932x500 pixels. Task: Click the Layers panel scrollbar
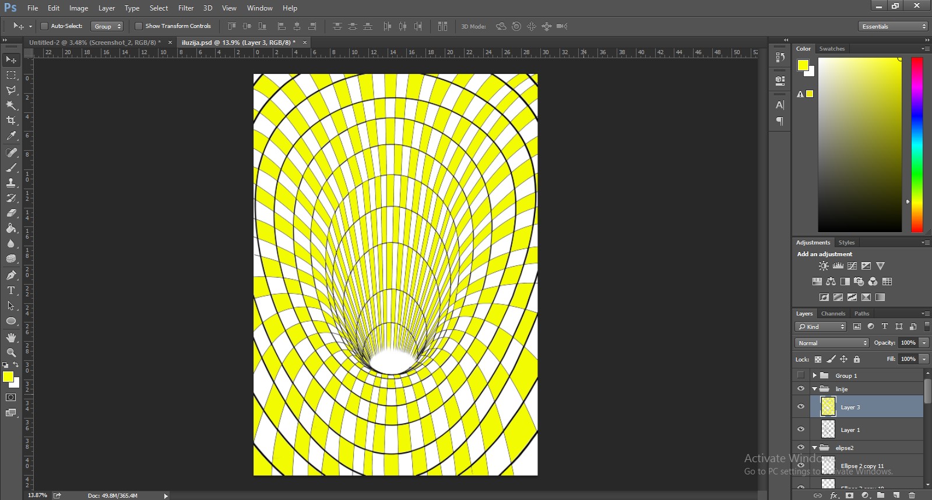point(928,391)
